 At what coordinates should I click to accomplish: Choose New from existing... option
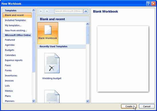pos(16,30)
